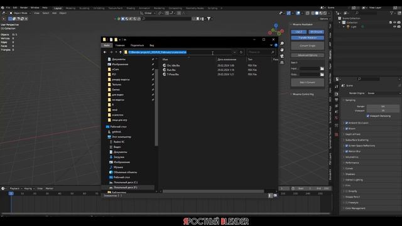Open the Tool properties tab icon

337,87
